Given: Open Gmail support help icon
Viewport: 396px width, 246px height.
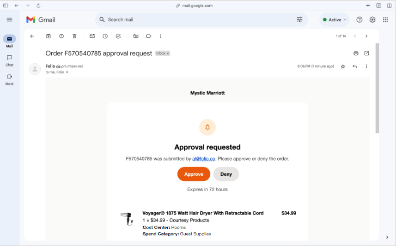Looking at the screenshot, I should point(359,20).
